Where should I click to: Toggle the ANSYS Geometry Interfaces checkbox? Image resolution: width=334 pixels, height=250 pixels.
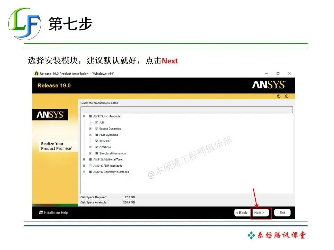tap(90, 172)
